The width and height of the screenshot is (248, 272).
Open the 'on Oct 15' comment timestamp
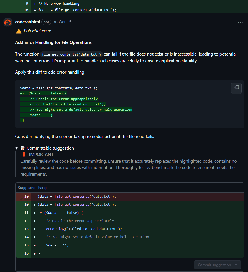point(62,22)
